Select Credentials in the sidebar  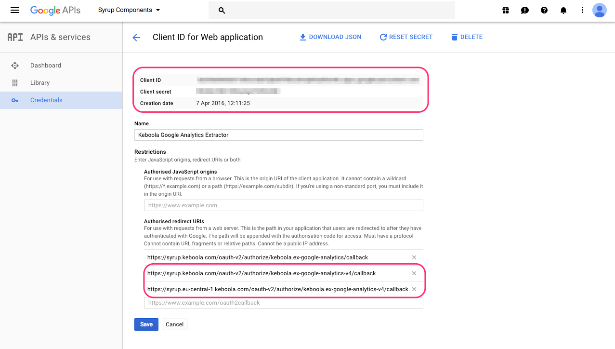[61, 100]
